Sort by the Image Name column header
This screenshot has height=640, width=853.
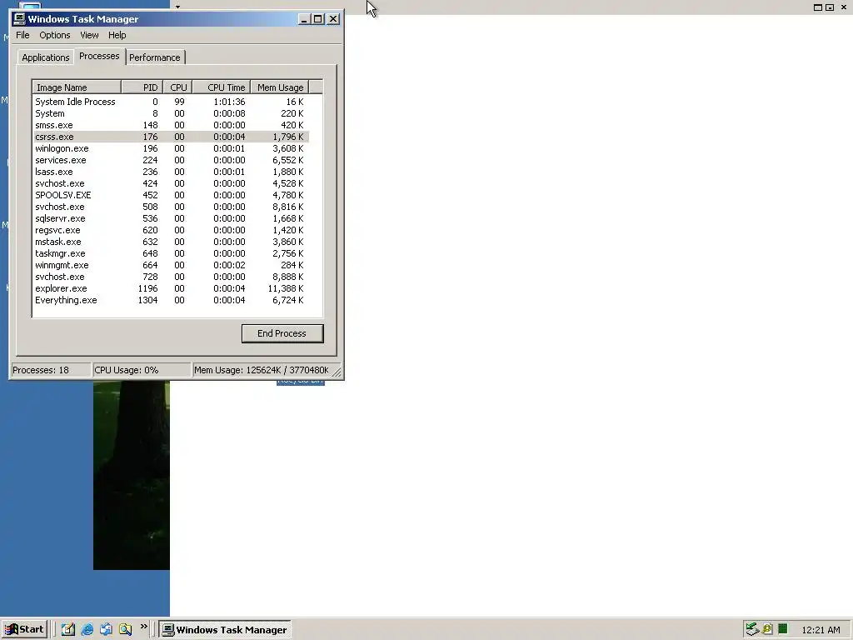coord(77,87)
